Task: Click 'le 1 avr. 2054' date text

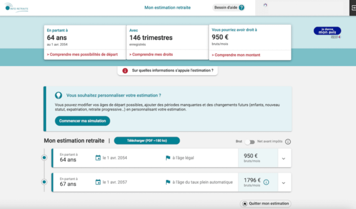Action: [x=115, y=158]
